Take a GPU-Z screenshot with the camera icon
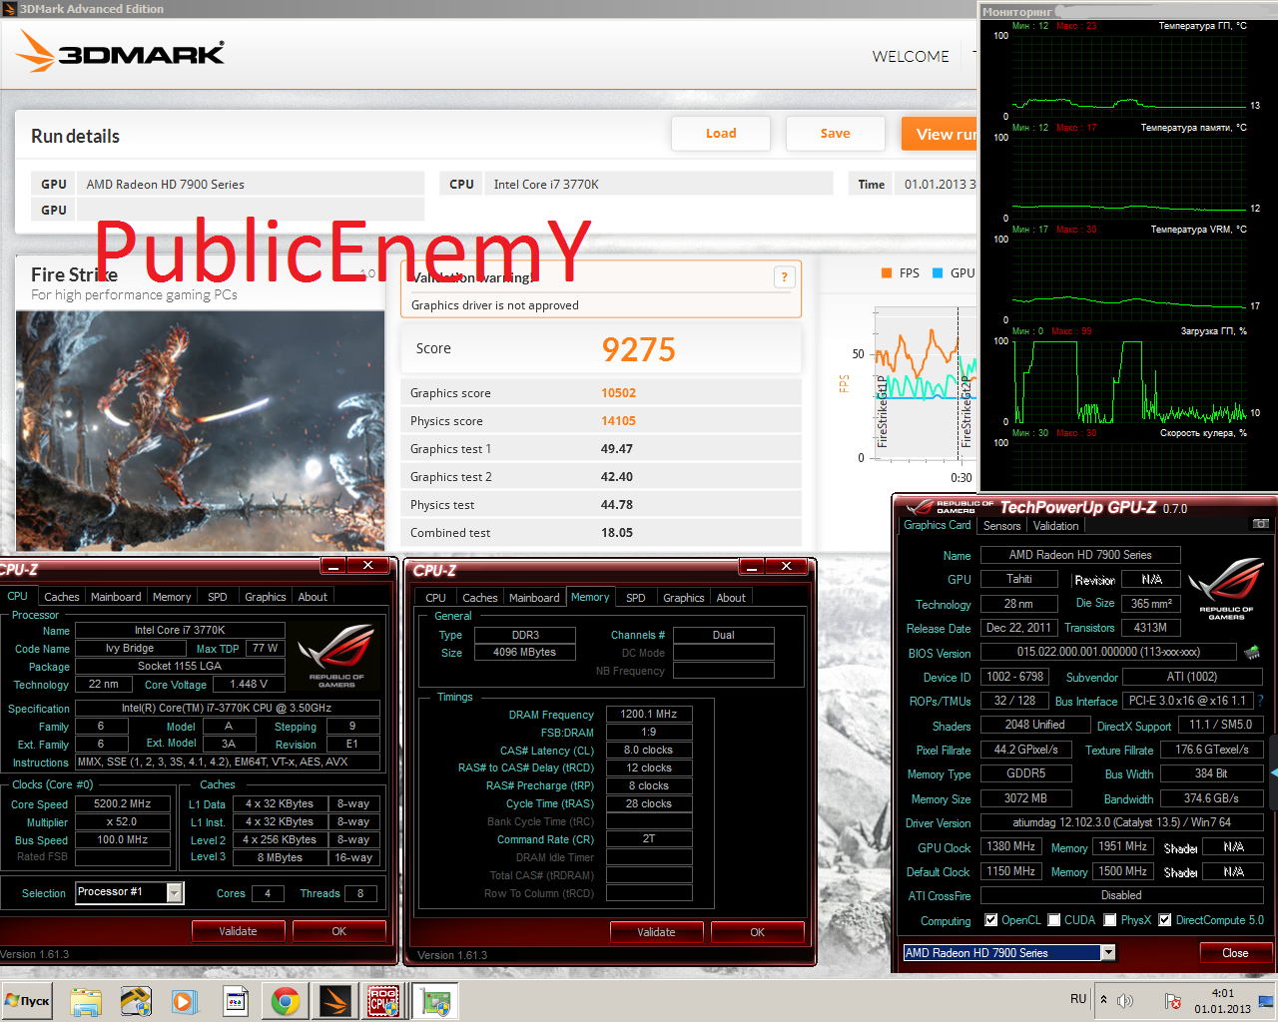The image size is (1278, 1022). click(1261, 524)
